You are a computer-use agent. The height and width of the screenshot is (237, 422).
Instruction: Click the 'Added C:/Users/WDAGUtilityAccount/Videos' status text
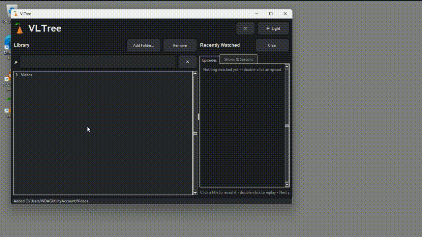[x=51, y=201]
